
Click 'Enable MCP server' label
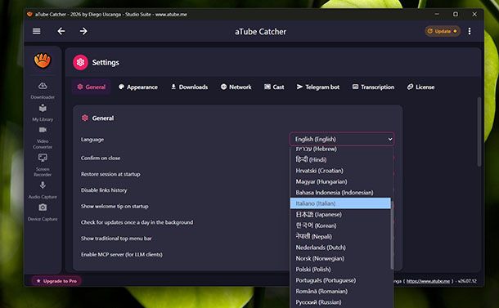[122, 254]
